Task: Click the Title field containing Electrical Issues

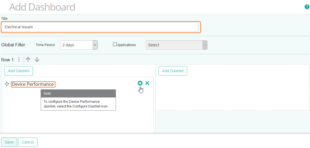Action: pos(100,27)
